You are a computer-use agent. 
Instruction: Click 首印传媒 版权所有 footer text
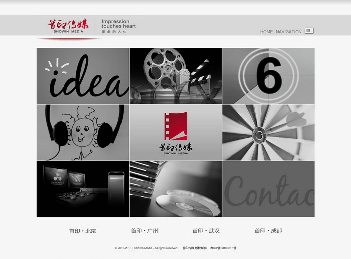click(x=194, y=248)
